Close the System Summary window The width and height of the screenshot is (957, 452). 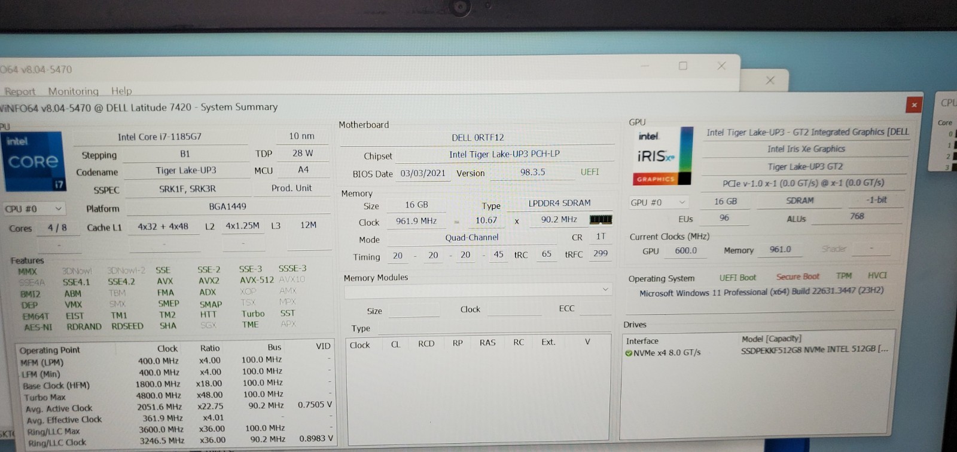913,105
